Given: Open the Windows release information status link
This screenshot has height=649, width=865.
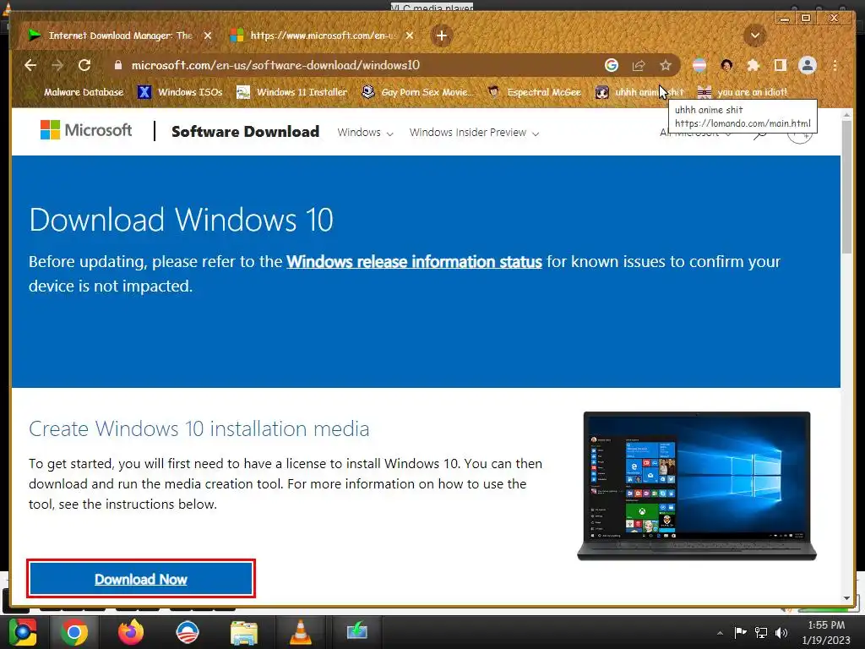Looking at the screenshot, I should 414,262.
